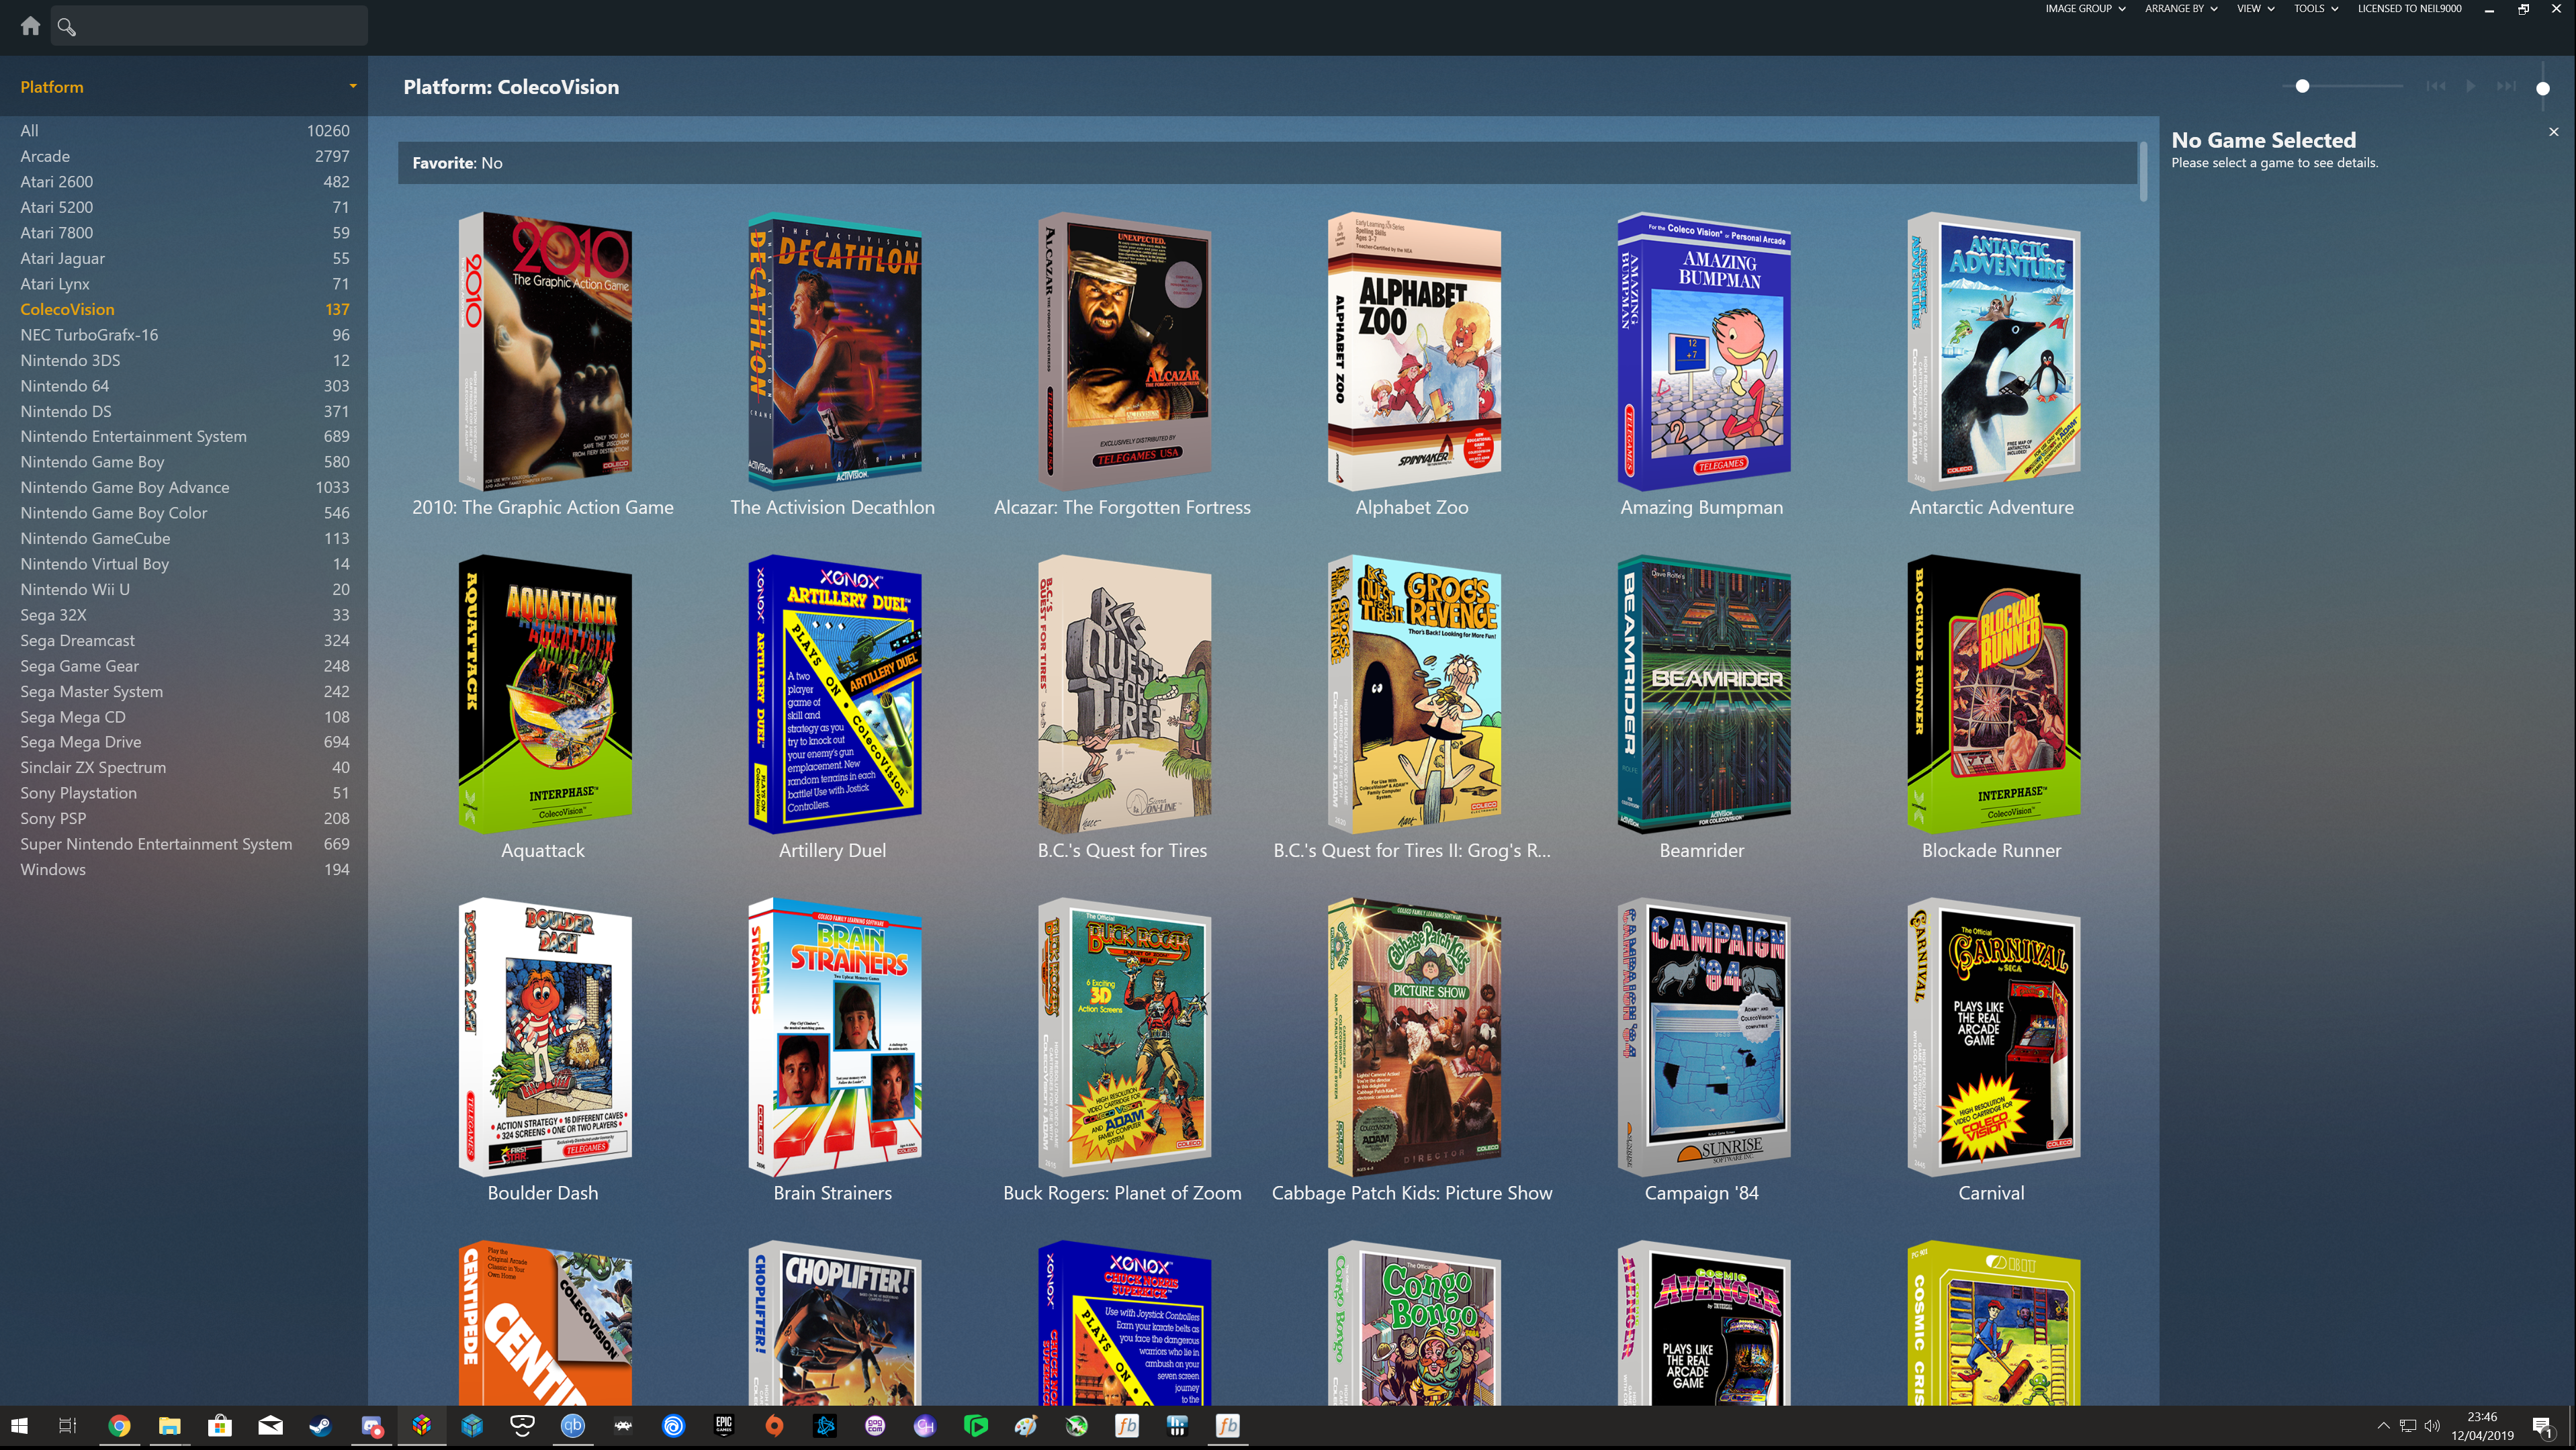Open Google Chrome from taskbar
The height and width of the screenshot is (1450, 2576).
119,1426
